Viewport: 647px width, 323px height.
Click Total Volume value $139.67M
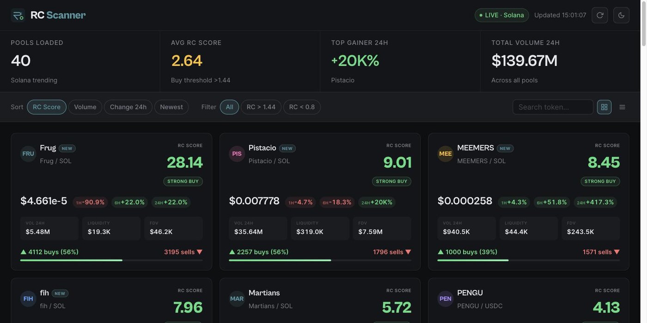click(x=525, y=61)
